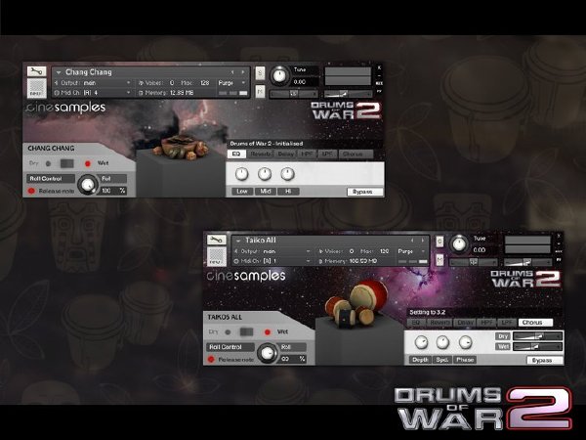
Task: Adjust the volume slider in Taiko All header
Action: (x=527, y=262)
